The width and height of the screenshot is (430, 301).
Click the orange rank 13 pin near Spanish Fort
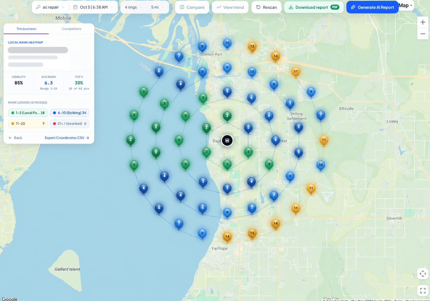[252, 47]
